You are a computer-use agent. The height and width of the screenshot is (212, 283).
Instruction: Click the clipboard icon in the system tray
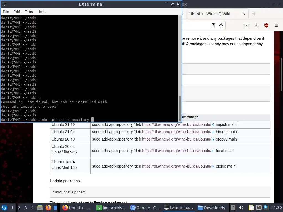[251, 208]
